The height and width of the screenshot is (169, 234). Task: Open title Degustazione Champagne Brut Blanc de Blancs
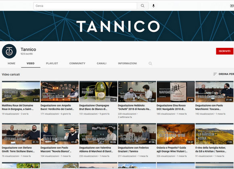coord(94,107)
